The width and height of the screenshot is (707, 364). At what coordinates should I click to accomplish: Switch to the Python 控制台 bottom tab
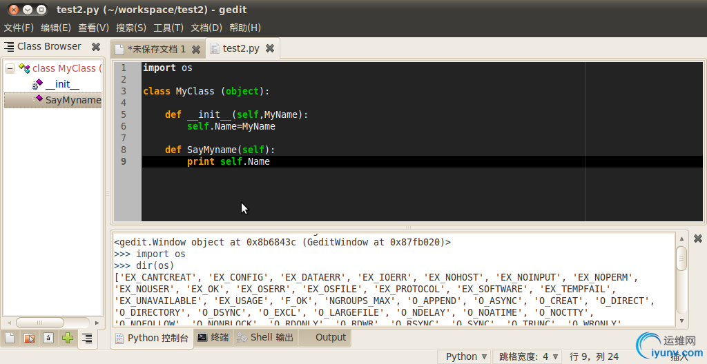click(x=152, y=338)
